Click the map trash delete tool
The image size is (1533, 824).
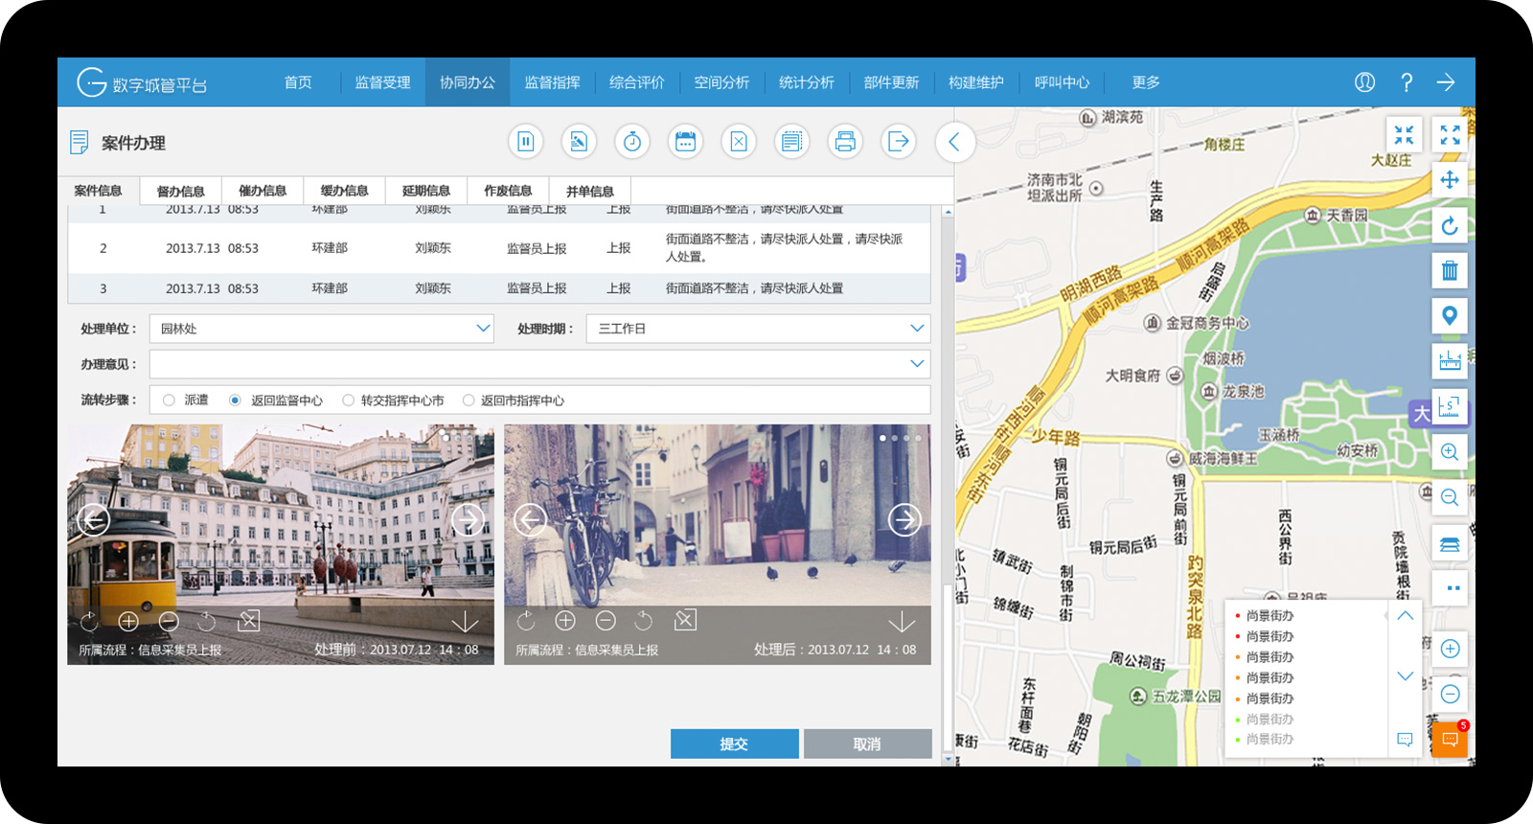click(1450, 270)
